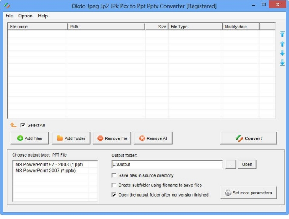Toggle the Select All checkbox
Screen dimensions: 289x219
pos(23,125)
